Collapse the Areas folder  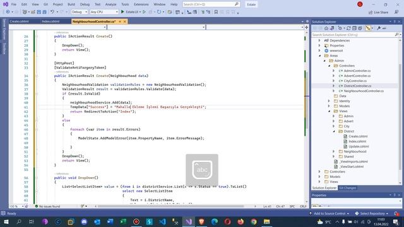320,55
